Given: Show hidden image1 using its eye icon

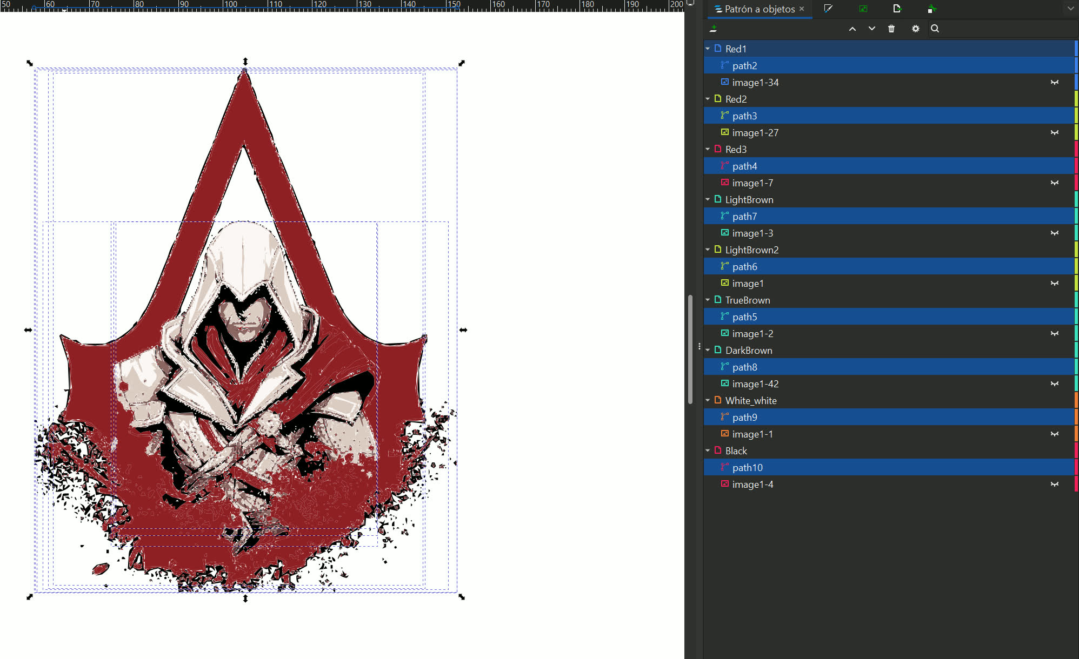Looking at the screenshot, I should [x=1054, y=283].
